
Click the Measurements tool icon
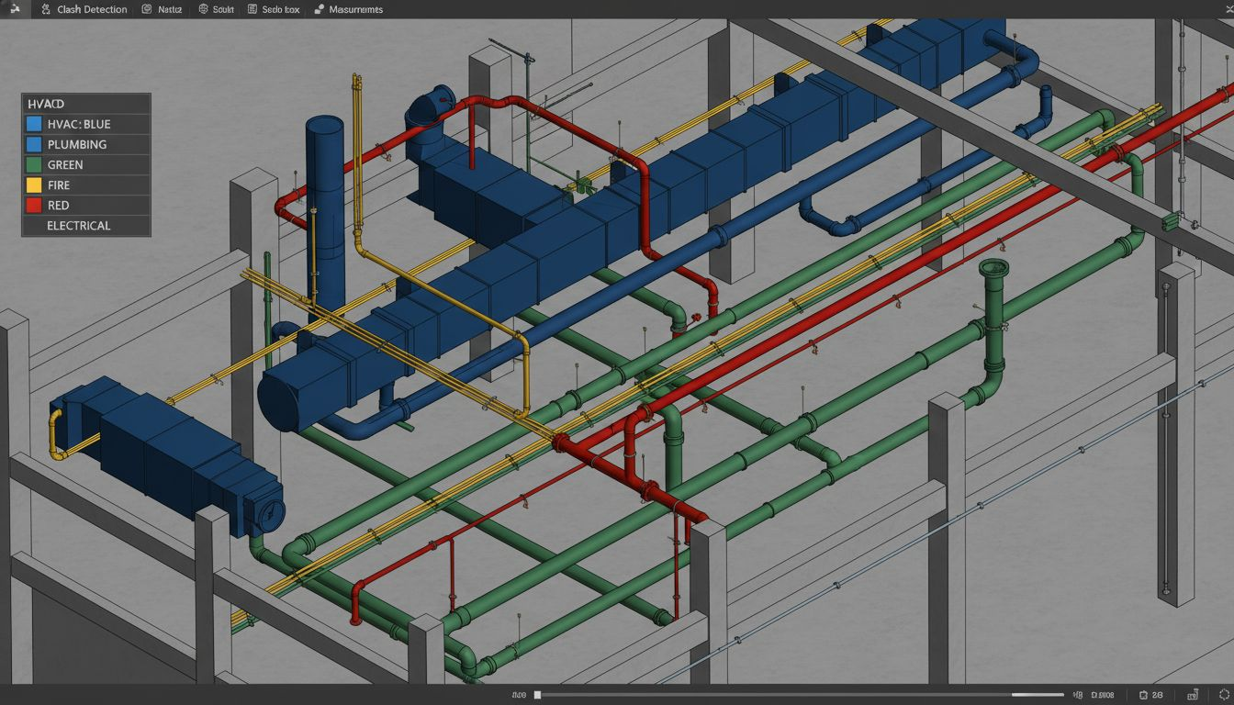click(x=319, y=9)
